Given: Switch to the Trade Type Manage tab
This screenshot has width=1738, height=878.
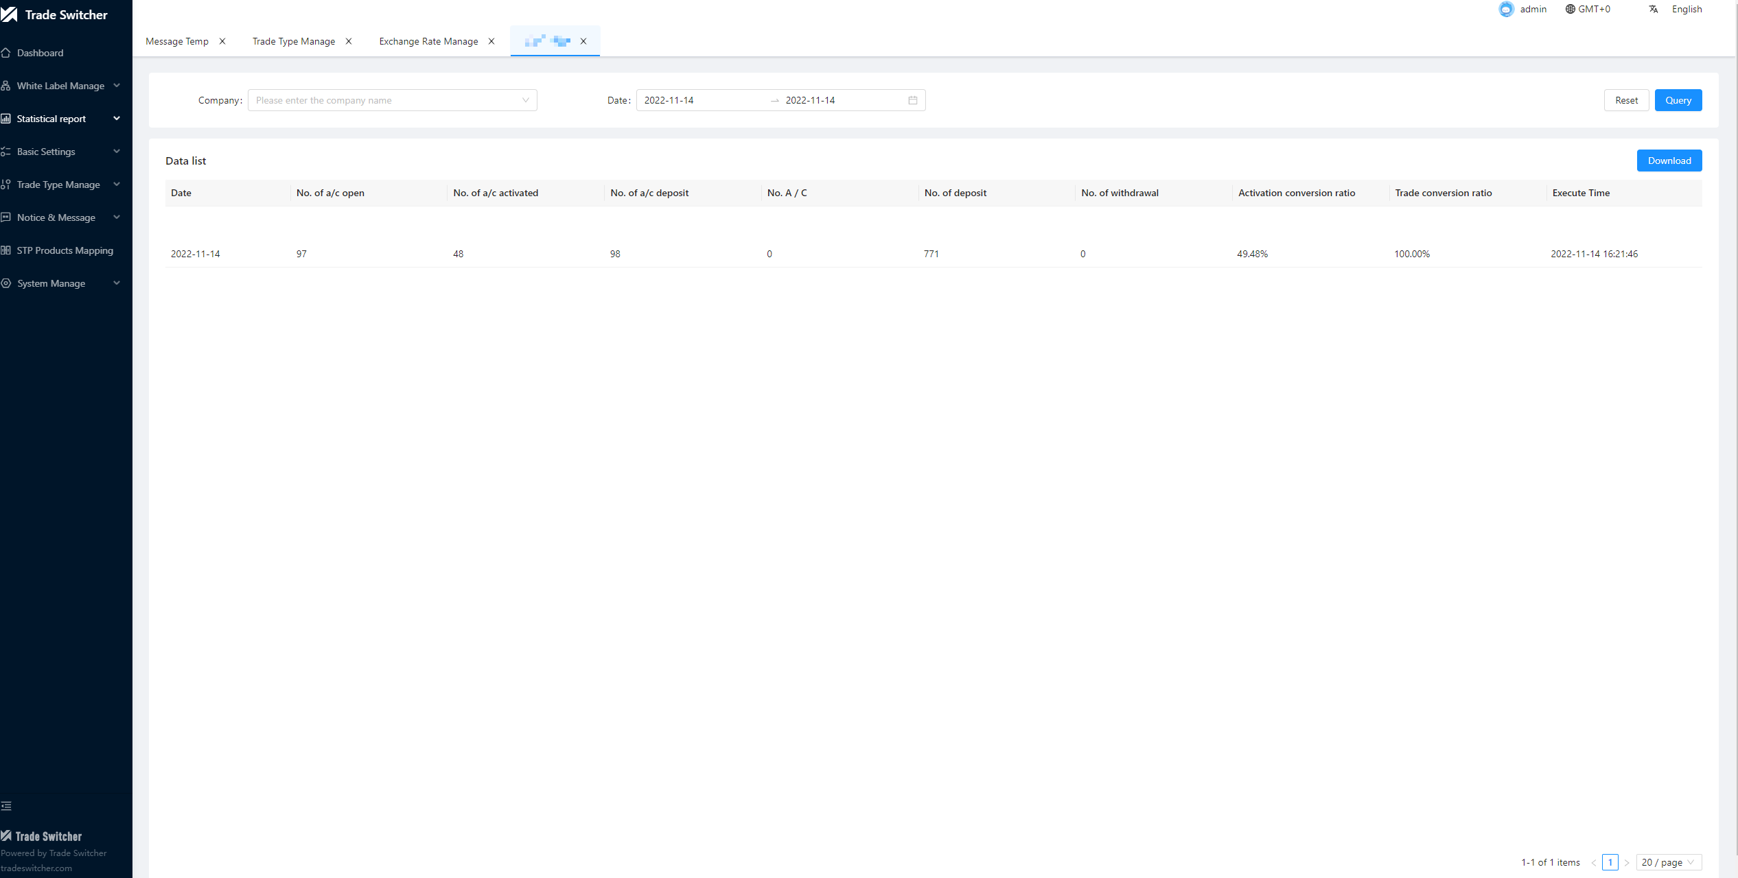Looking at the screenshot, I should click(x=294, y=41).
